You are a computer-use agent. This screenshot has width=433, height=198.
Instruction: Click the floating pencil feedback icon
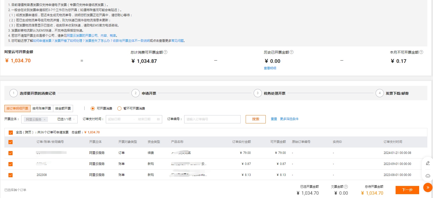point(428,163)
